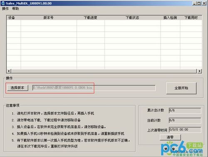Click the 选择版本 button
The width and height of the screenshot is (208, 157).
17,88
